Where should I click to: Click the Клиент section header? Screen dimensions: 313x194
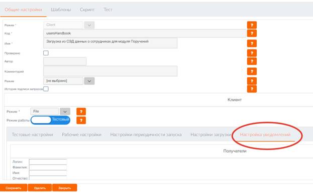235,99
